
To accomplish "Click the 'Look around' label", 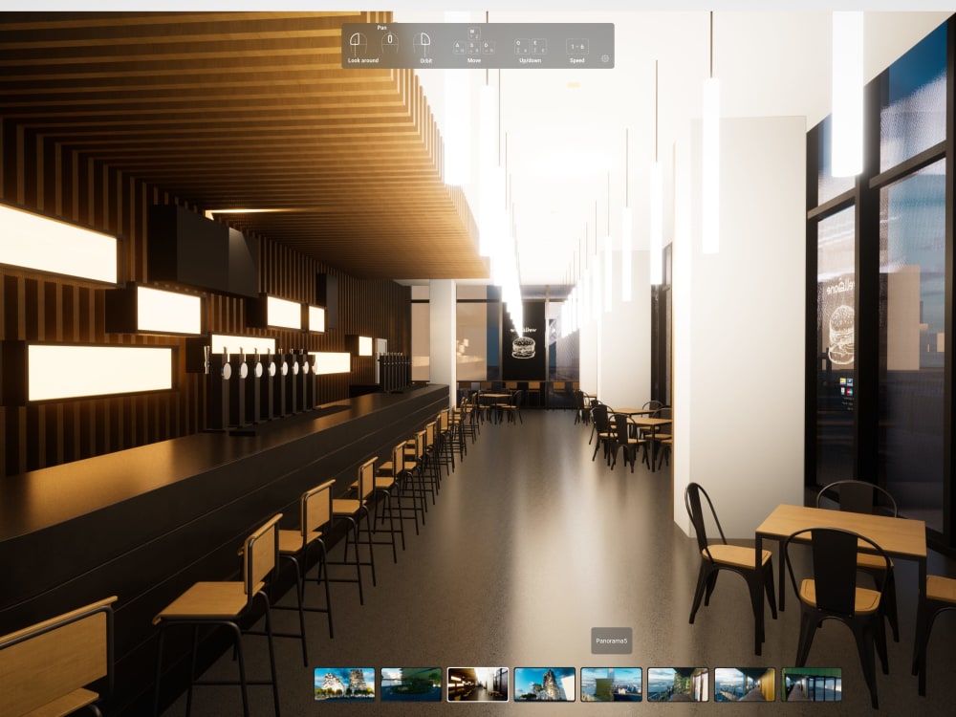I will [x=363, y=60].
